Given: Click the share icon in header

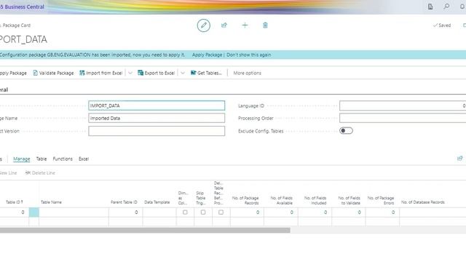Looking at the screenshot, I should point(224,25).
